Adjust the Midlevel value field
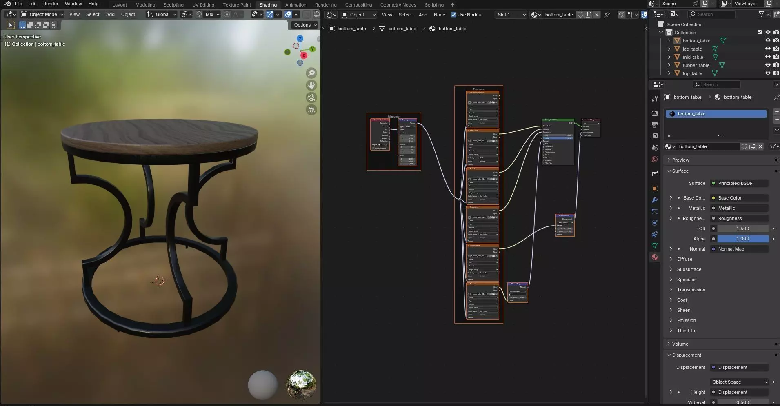780x406 pixels. pyautogui.click(x=743, y=402)
